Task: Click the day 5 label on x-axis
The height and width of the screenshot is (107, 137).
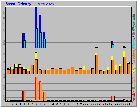Action: point(24,104)
